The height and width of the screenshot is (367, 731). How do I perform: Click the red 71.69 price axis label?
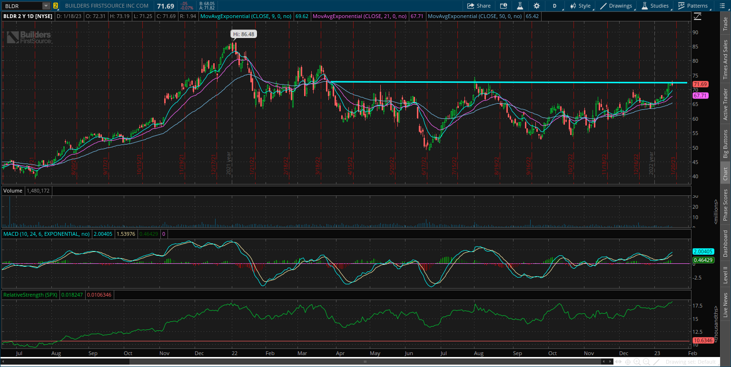tap(700, 84)
